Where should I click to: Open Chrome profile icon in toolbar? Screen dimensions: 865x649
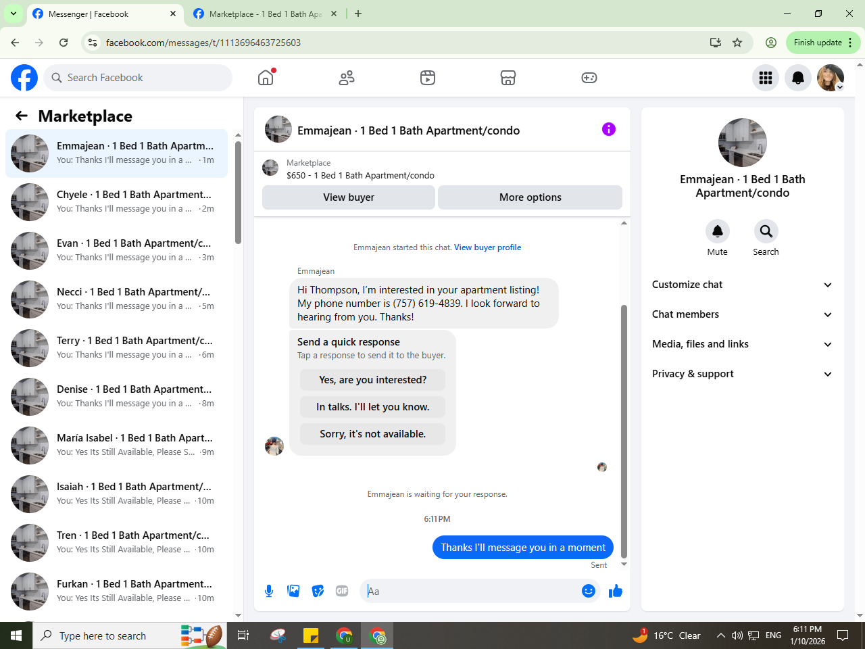[771, 43]
